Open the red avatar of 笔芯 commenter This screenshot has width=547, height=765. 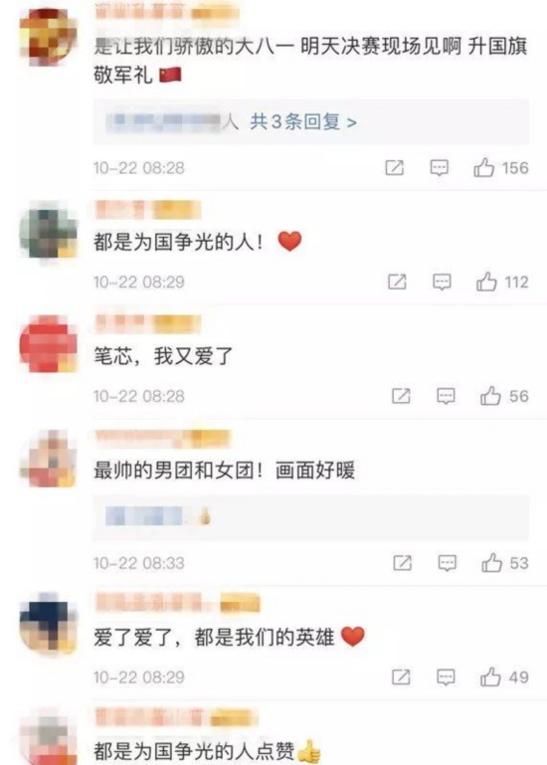point(49,344)
